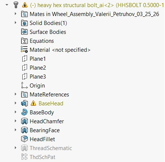This screenshot has width=165, height=162.
Task: Expand the BaseHead feature
Action: click(x=16, y=103)
